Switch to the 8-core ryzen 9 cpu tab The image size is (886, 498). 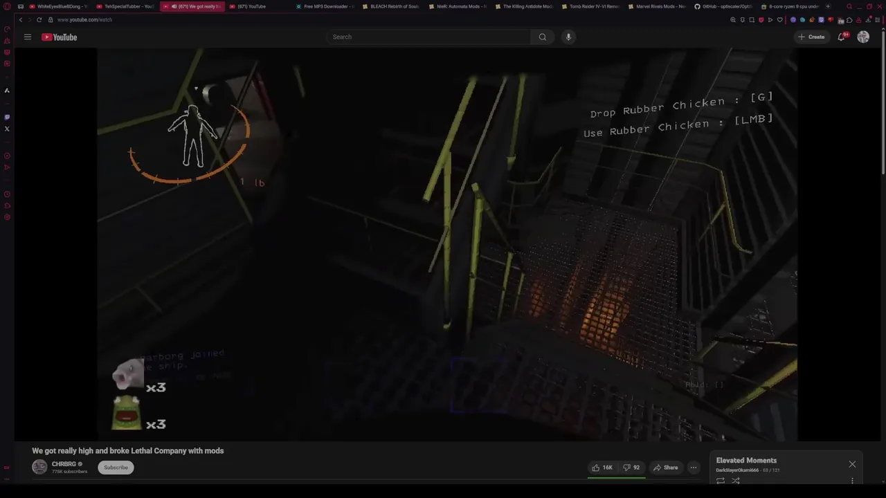(x=789, y=6)
